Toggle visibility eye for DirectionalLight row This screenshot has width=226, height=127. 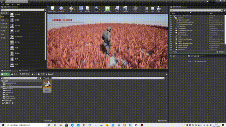(171, 20)
